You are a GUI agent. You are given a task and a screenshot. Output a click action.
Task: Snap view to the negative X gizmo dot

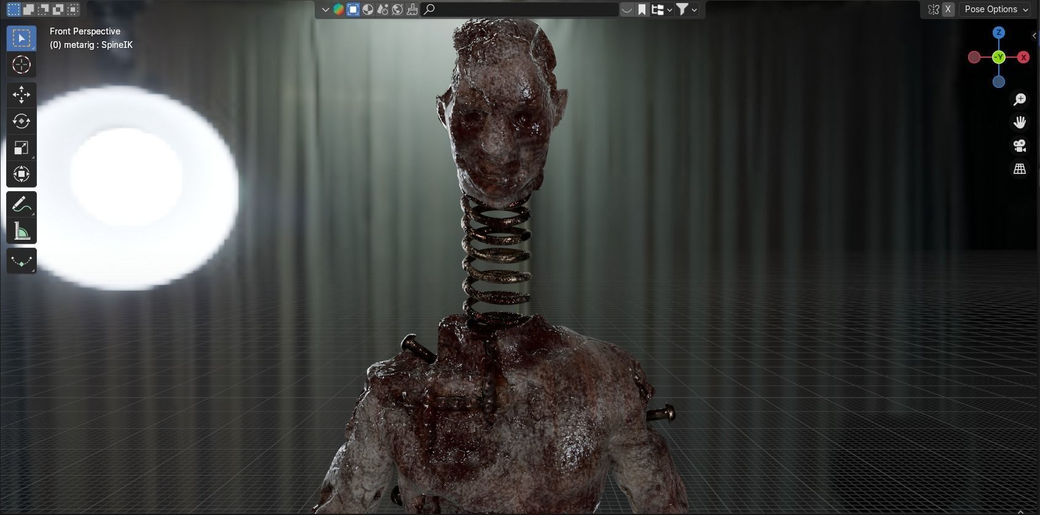click(974, 57)
